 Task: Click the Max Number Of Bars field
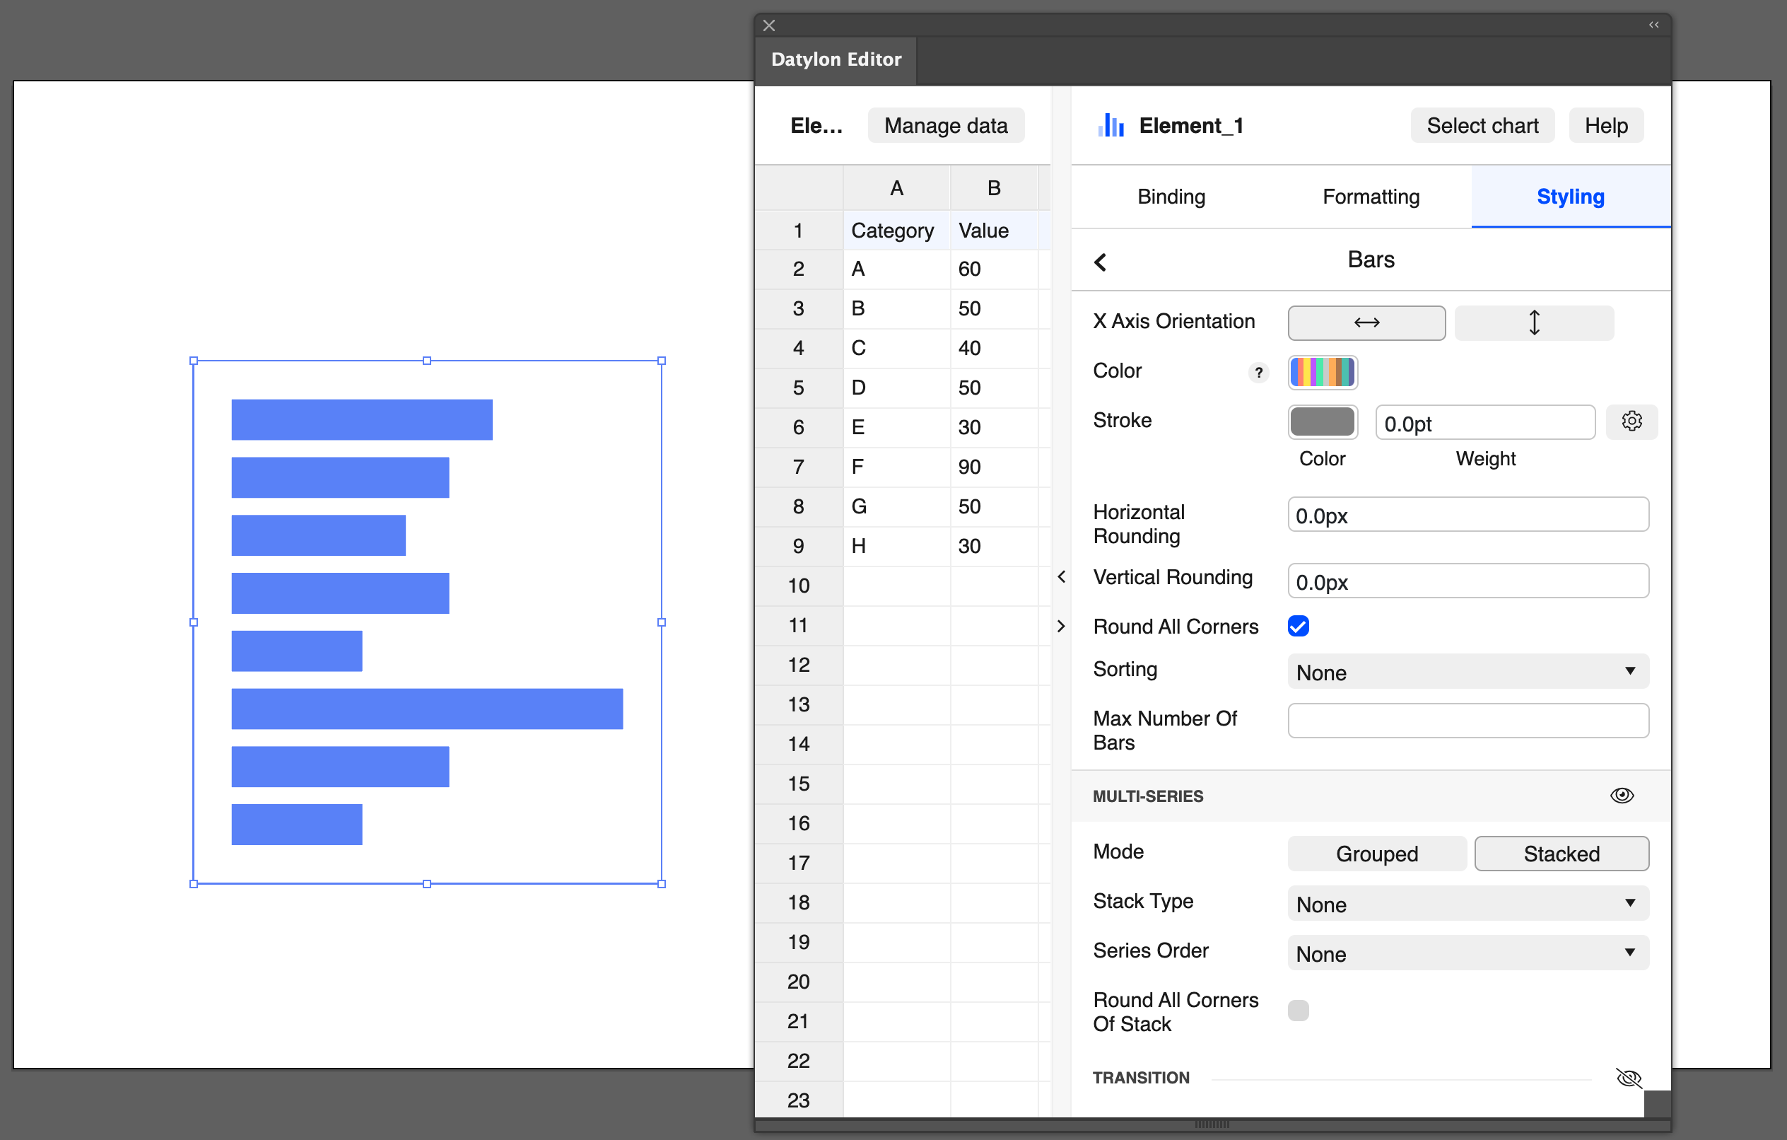pos(1467,721)
